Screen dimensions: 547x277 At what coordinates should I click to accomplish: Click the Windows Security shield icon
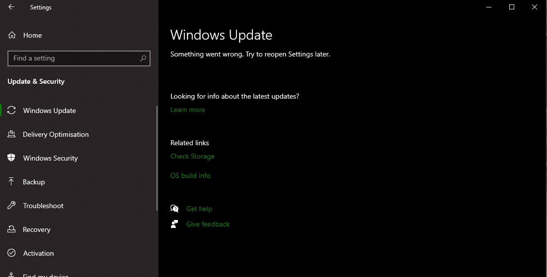[11, 158]
